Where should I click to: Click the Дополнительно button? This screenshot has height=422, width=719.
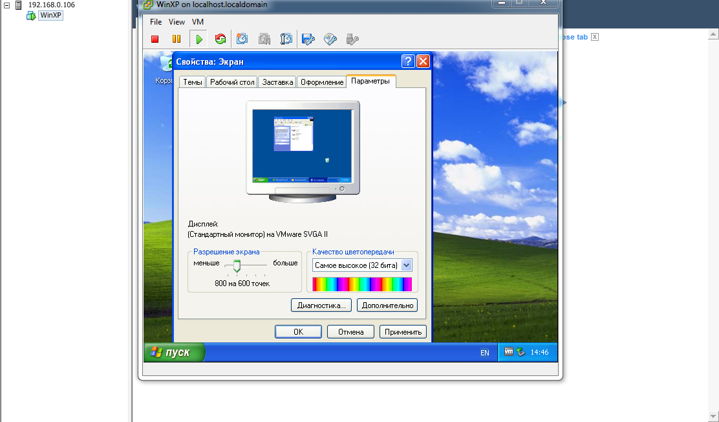click(x=387, y=305)
